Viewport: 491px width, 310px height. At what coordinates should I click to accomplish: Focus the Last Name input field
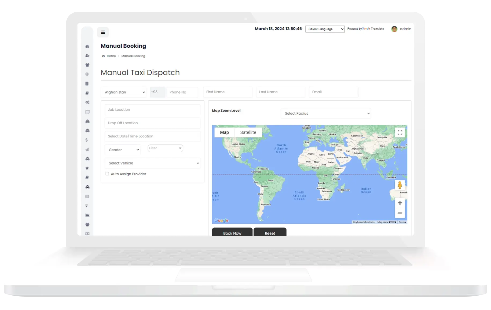(x=280, y=92)
